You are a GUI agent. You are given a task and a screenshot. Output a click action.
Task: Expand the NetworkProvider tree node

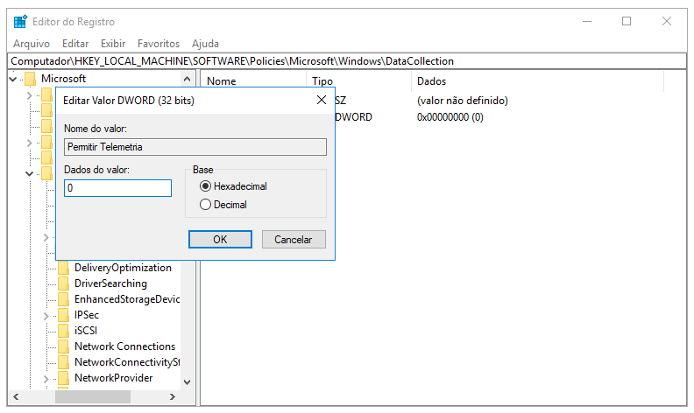click(x=46, y=378)
